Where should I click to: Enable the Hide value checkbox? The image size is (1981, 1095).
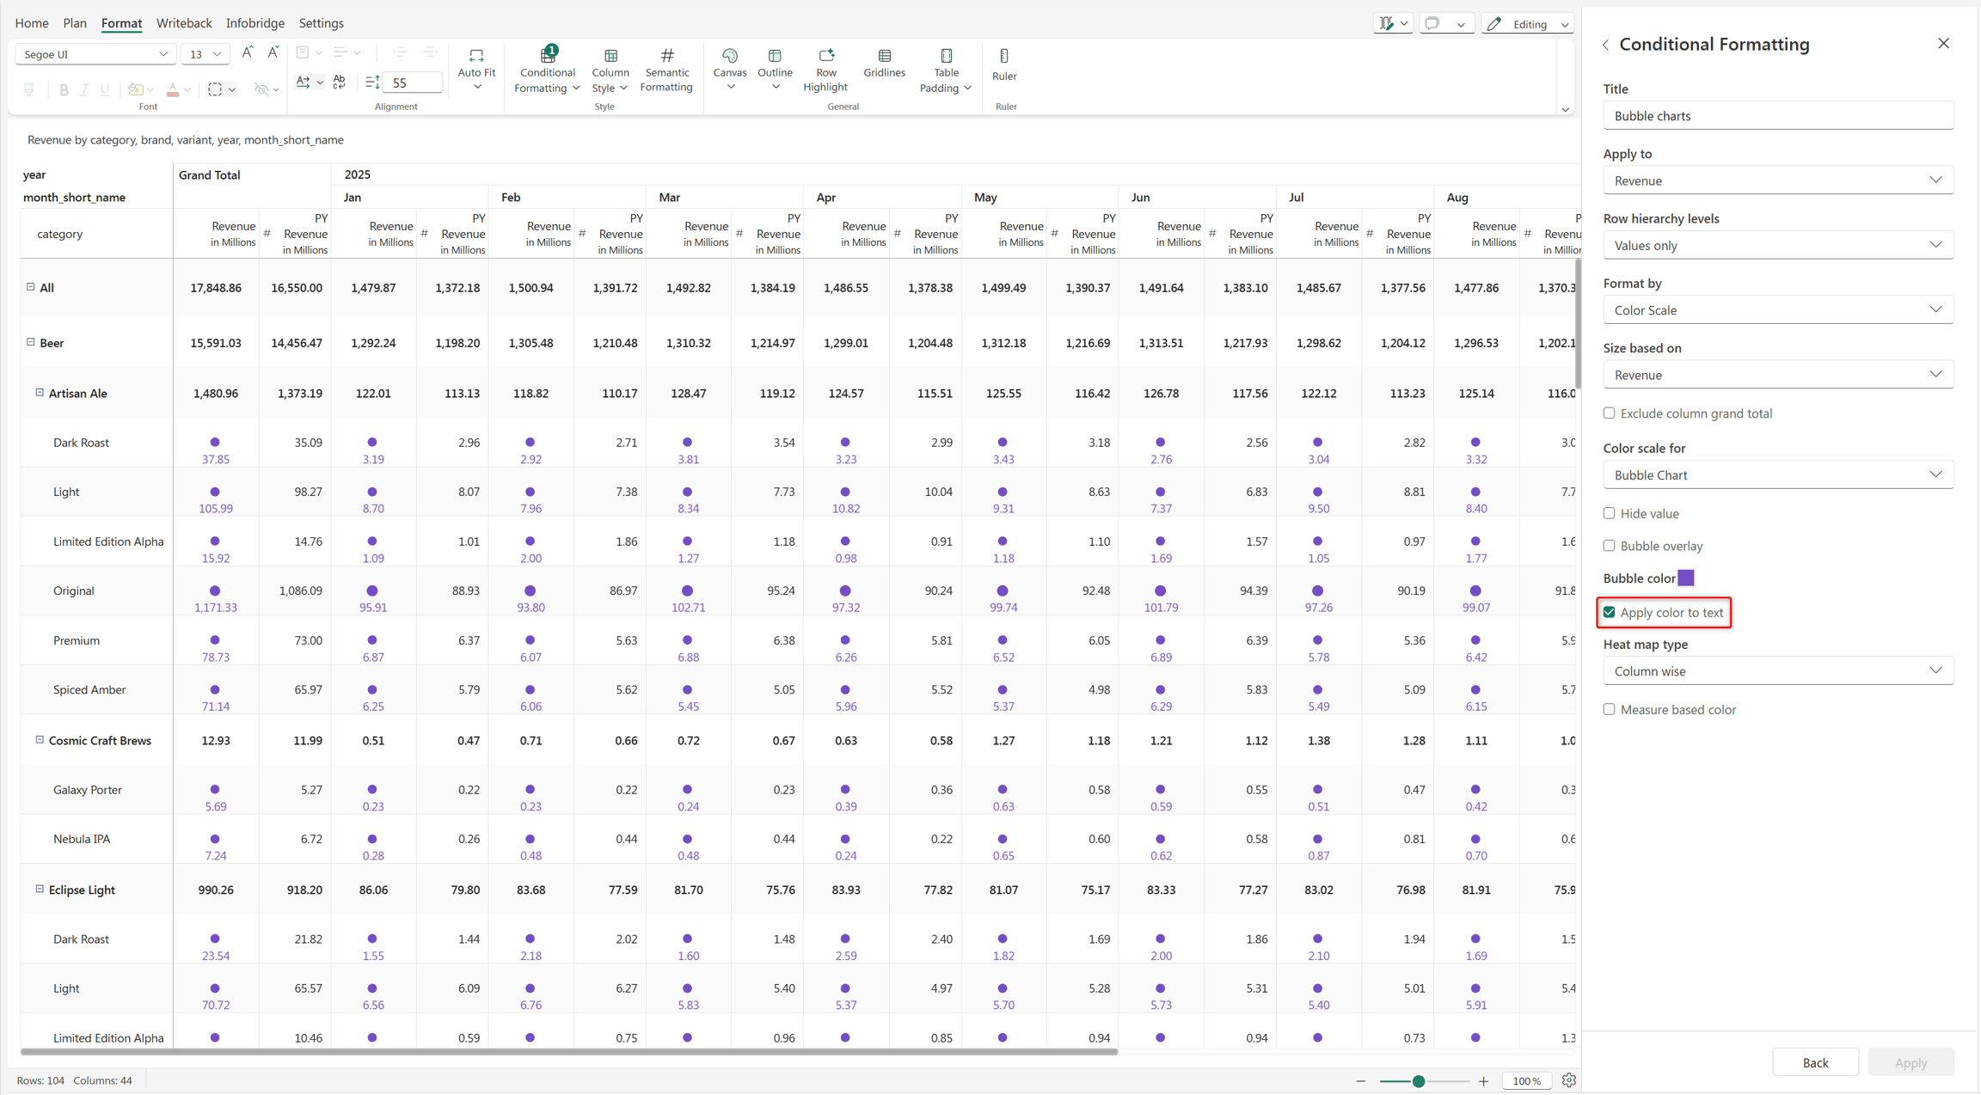coord(1610,513)
